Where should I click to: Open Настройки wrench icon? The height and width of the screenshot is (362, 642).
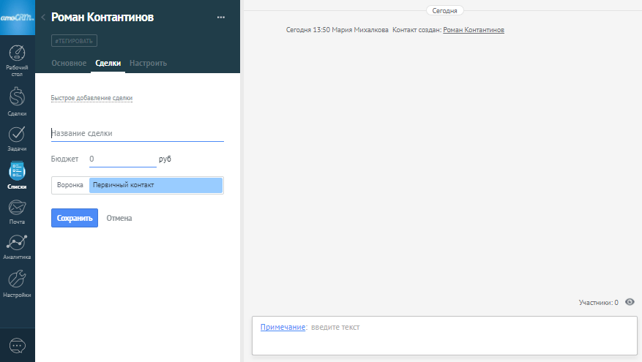coord(17,280)
